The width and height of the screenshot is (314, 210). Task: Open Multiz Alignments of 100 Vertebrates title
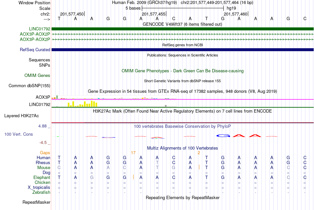coord(182,148)
